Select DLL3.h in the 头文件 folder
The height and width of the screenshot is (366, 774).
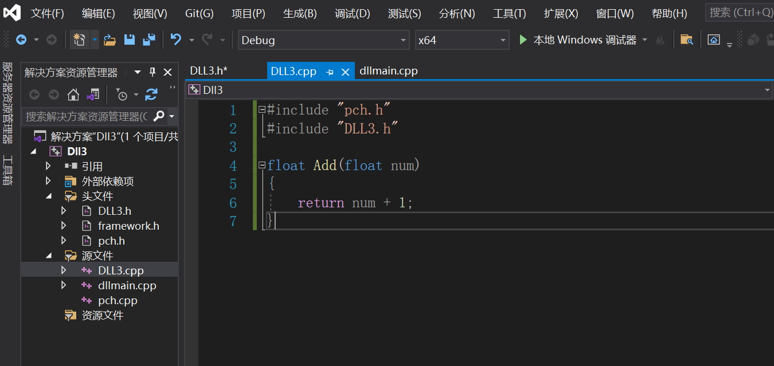click(114, 211)
